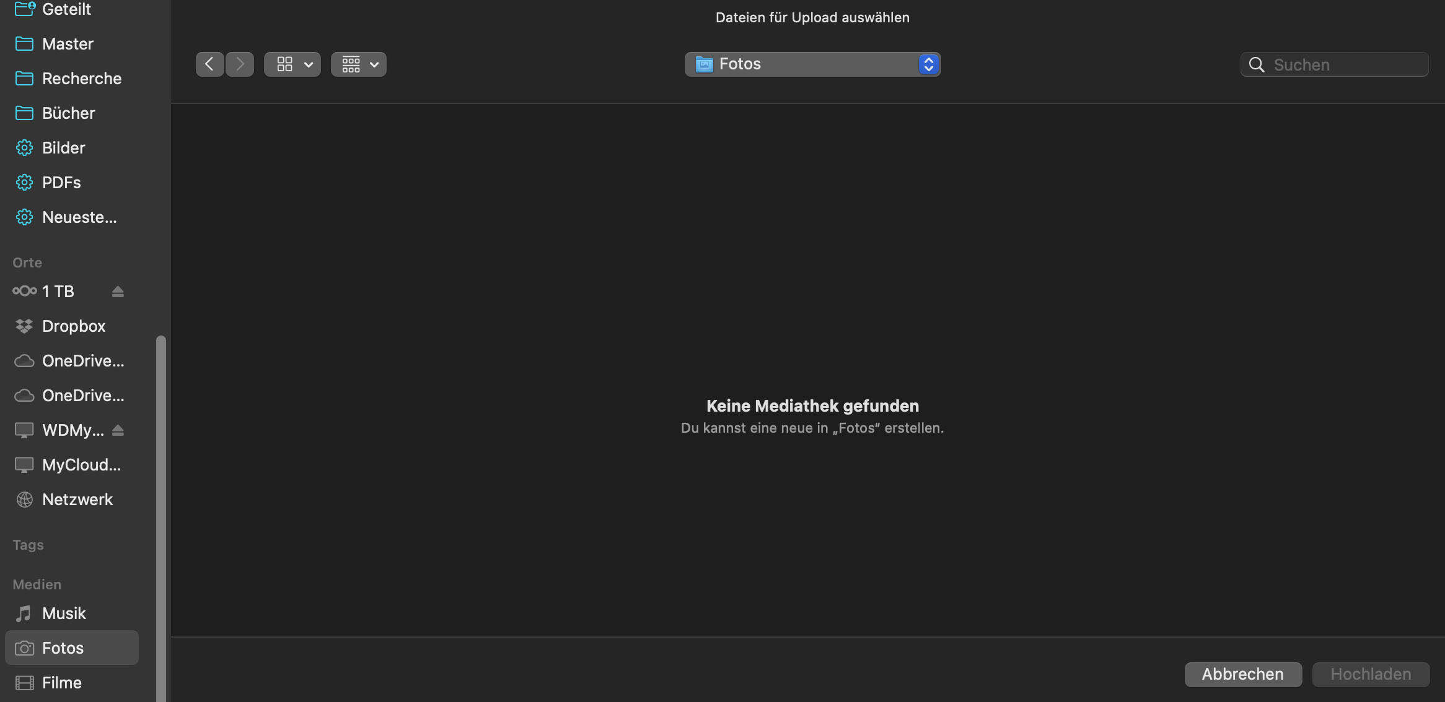Open the icon view mode dropdown
This screenshot has height=702, width=1445.
click(x=292, y=64)
